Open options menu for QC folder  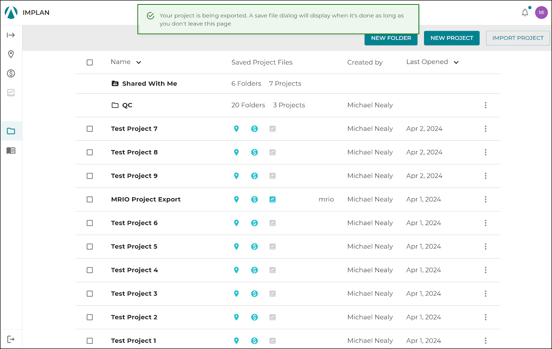[485, 105]
